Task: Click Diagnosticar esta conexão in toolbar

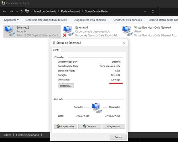Action: 90,20
